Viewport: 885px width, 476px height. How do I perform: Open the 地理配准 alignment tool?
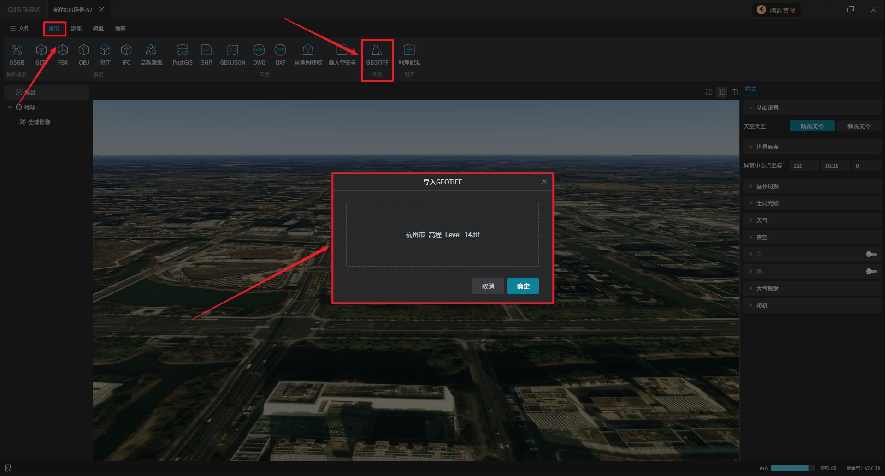click(x=409, y=50)
